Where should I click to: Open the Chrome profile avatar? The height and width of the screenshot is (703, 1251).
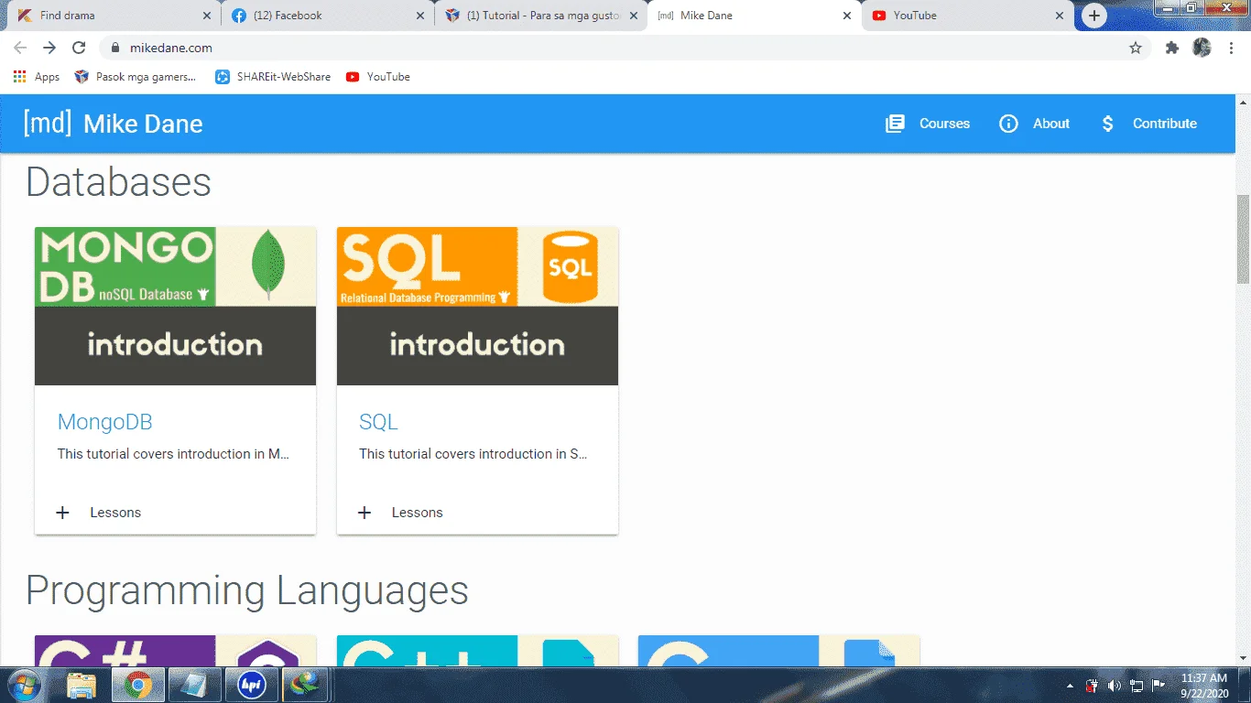[x=1202, y=48]
